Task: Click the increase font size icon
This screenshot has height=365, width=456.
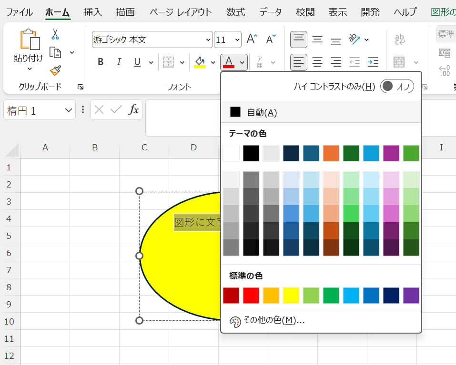Action: tap(252, 39)
